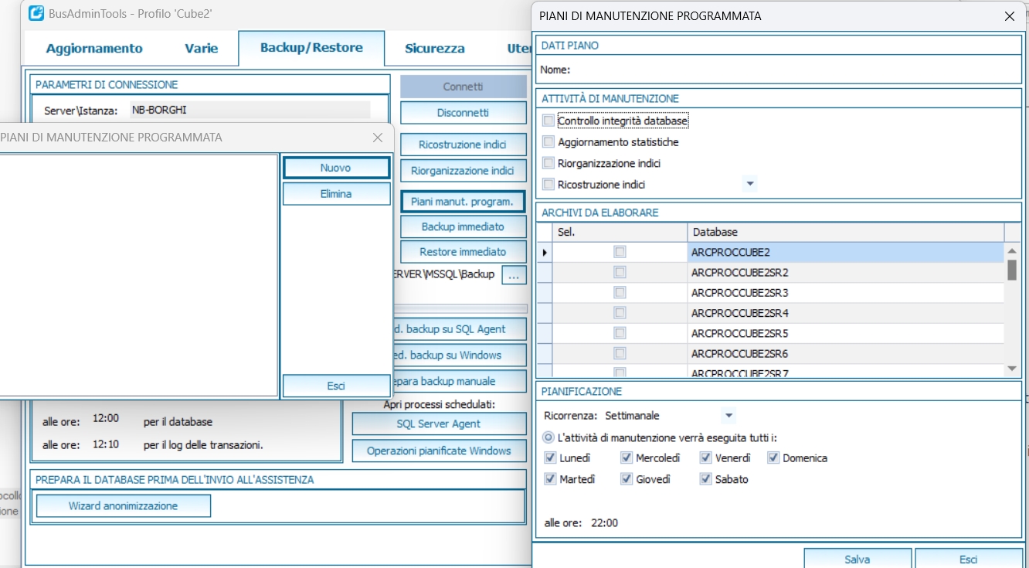Select the weekly execution radio button
The image size is (1029, 568).
(x=548, y=437)
